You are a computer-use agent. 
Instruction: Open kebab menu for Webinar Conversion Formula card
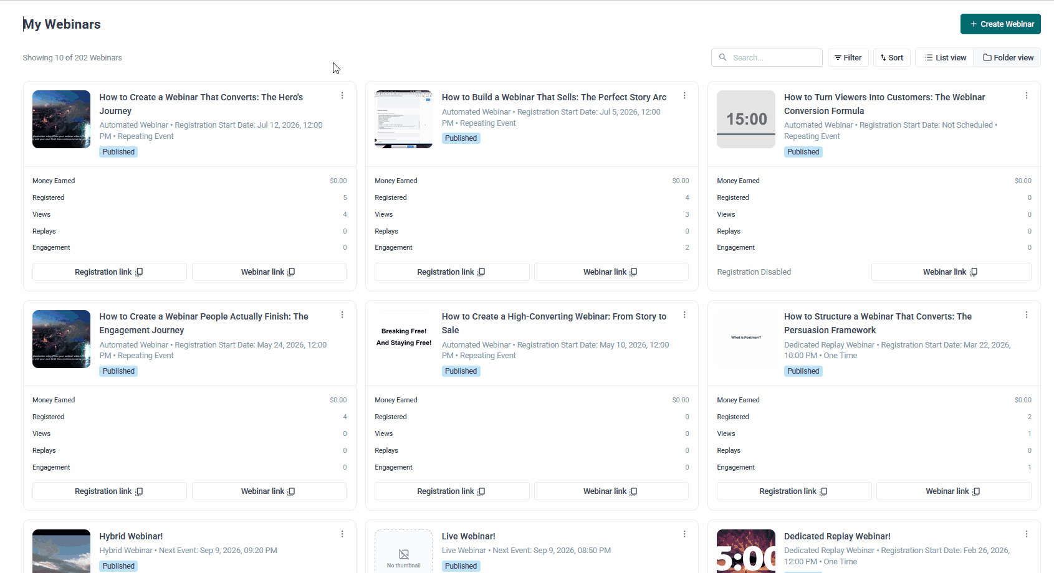click(1027, 95)
